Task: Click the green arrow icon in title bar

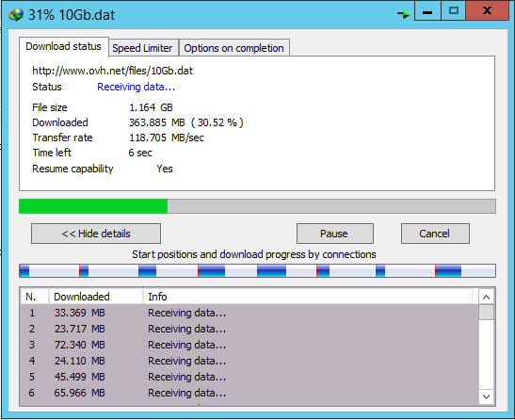Action: pyautogui.click(x=403, y=14)
